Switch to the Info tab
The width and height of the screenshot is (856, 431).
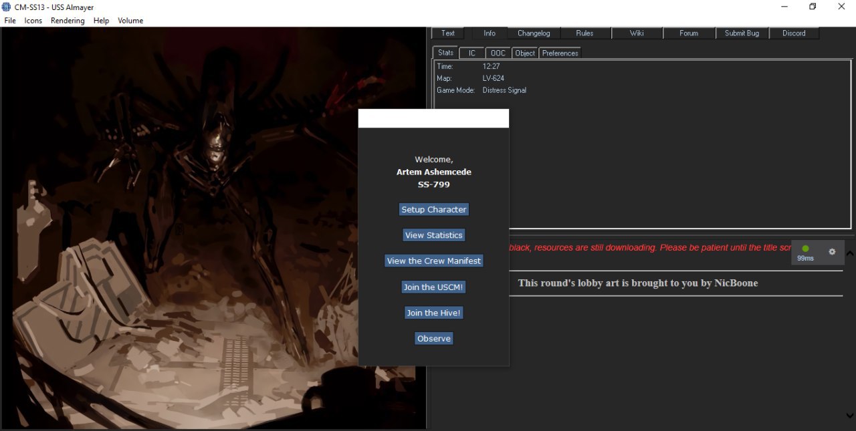[x=490, y=33]
